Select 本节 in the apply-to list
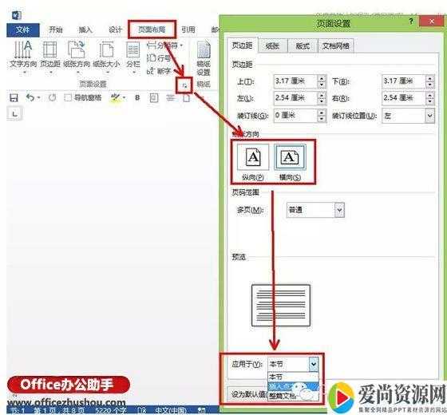Screen dimensions: 447x415 tap(293, 377)
